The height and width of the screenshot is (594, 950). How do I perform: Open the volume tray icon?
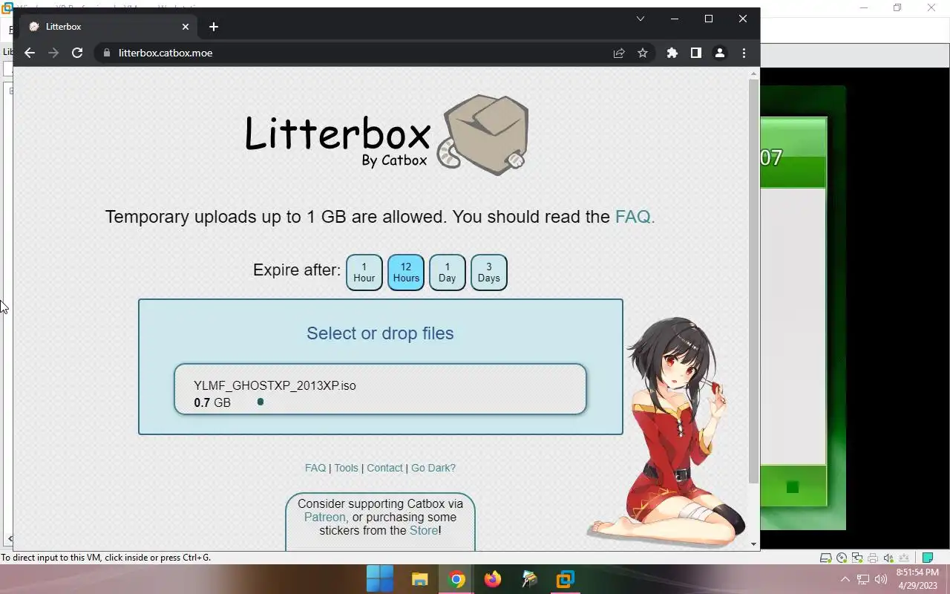(x=881, y=579)
